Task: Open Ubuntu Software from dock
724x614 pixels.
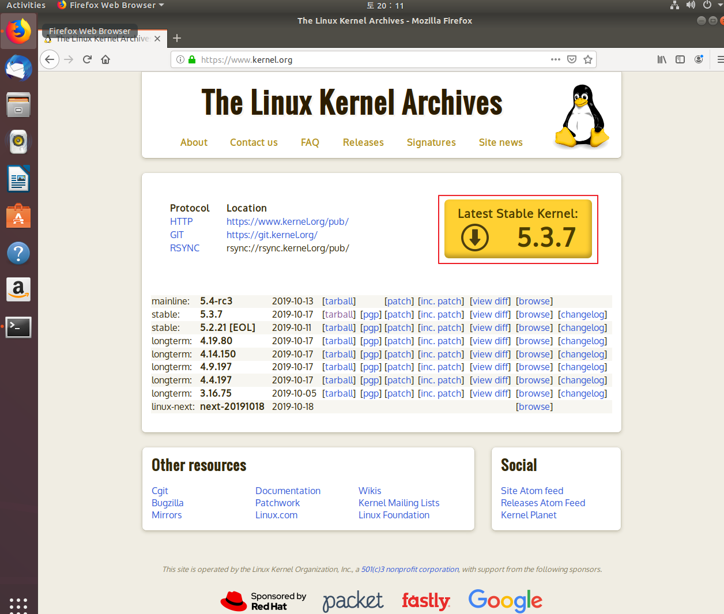Action: pyautogui.click(x=18, y=216)
